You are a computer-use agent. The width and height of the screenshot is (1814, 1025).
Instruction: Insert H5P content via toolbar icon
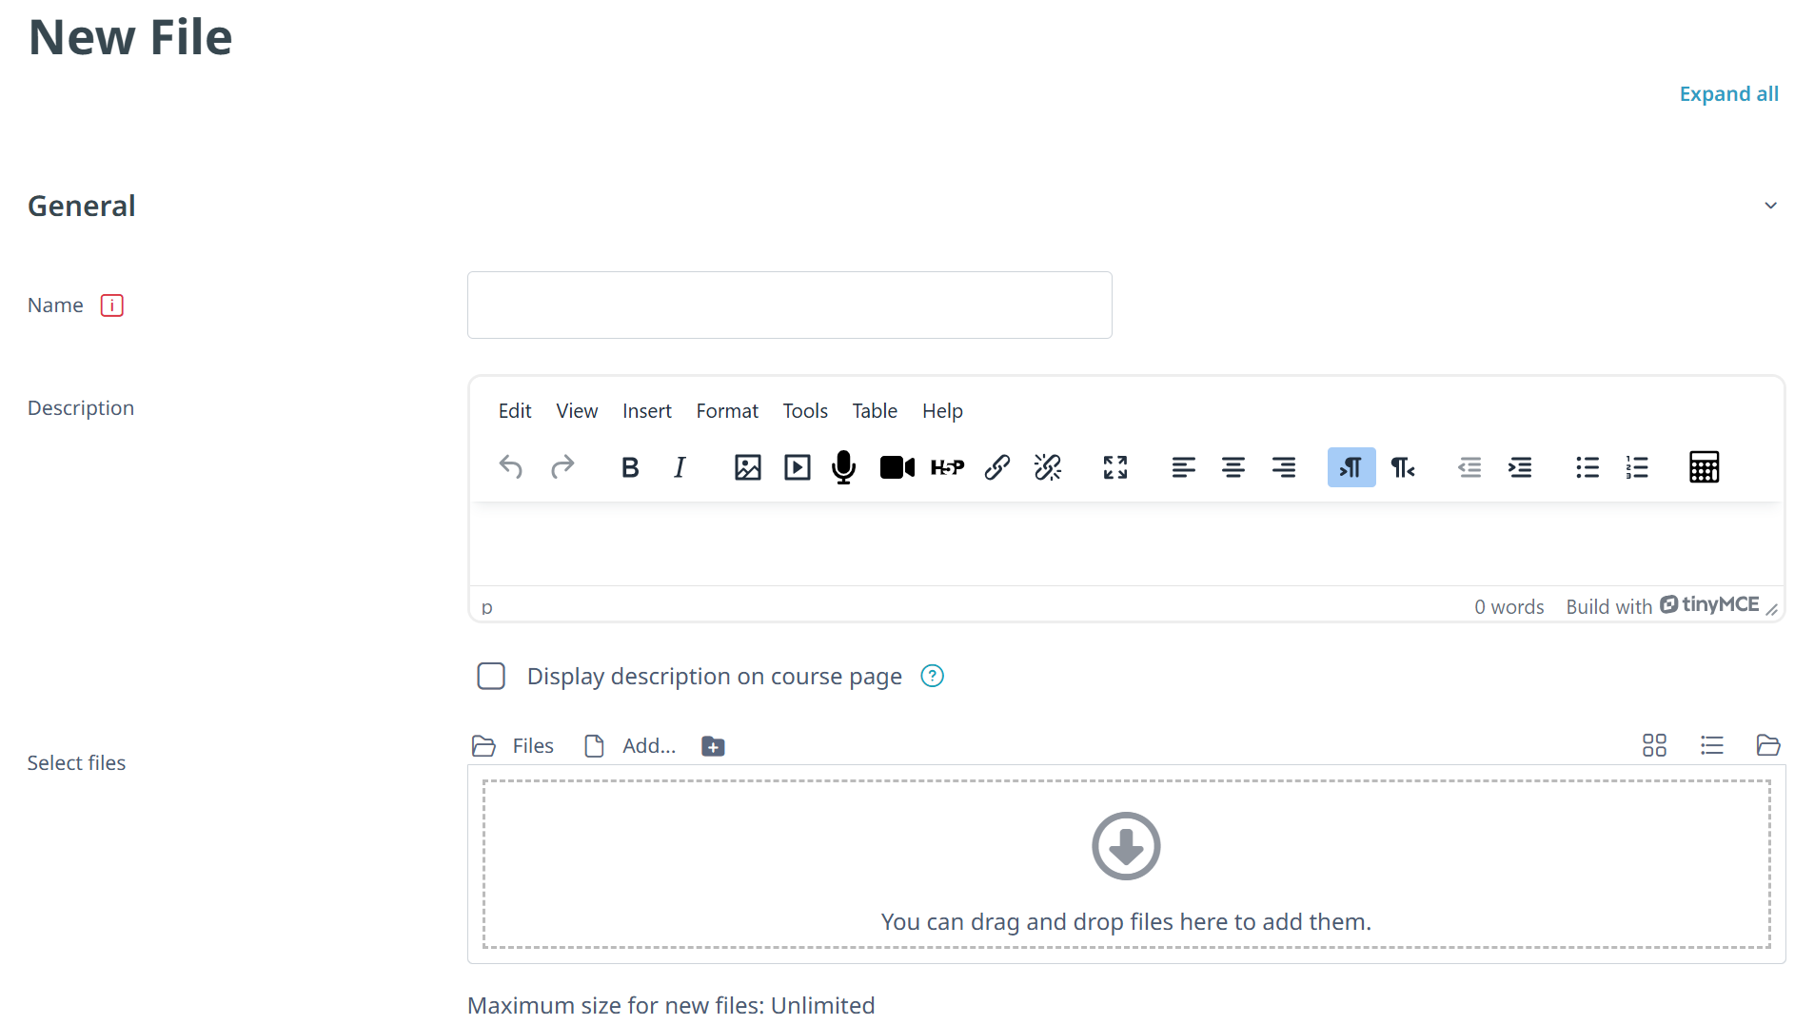click(x=947, y=467)
